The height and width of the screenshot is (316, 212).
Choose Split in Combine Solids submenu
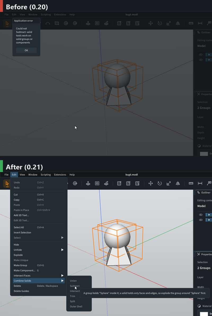coord(73,301)
